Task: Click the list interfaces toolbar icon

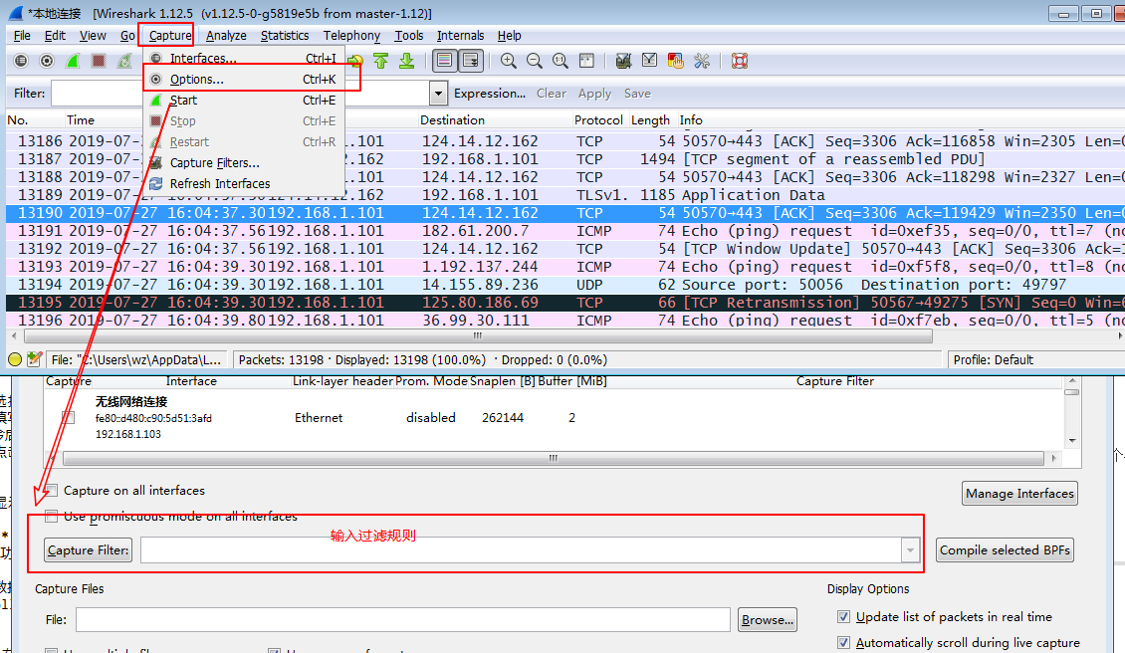Action: coord(21,61)
